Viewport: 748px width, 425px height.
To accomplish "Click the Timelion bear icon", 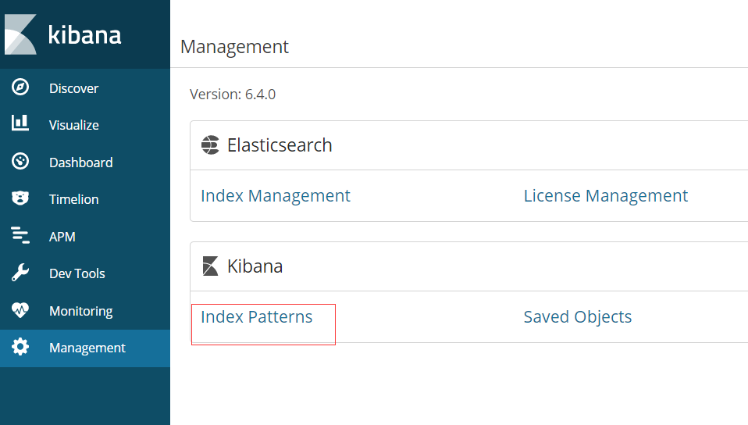I will click(20, 198).
